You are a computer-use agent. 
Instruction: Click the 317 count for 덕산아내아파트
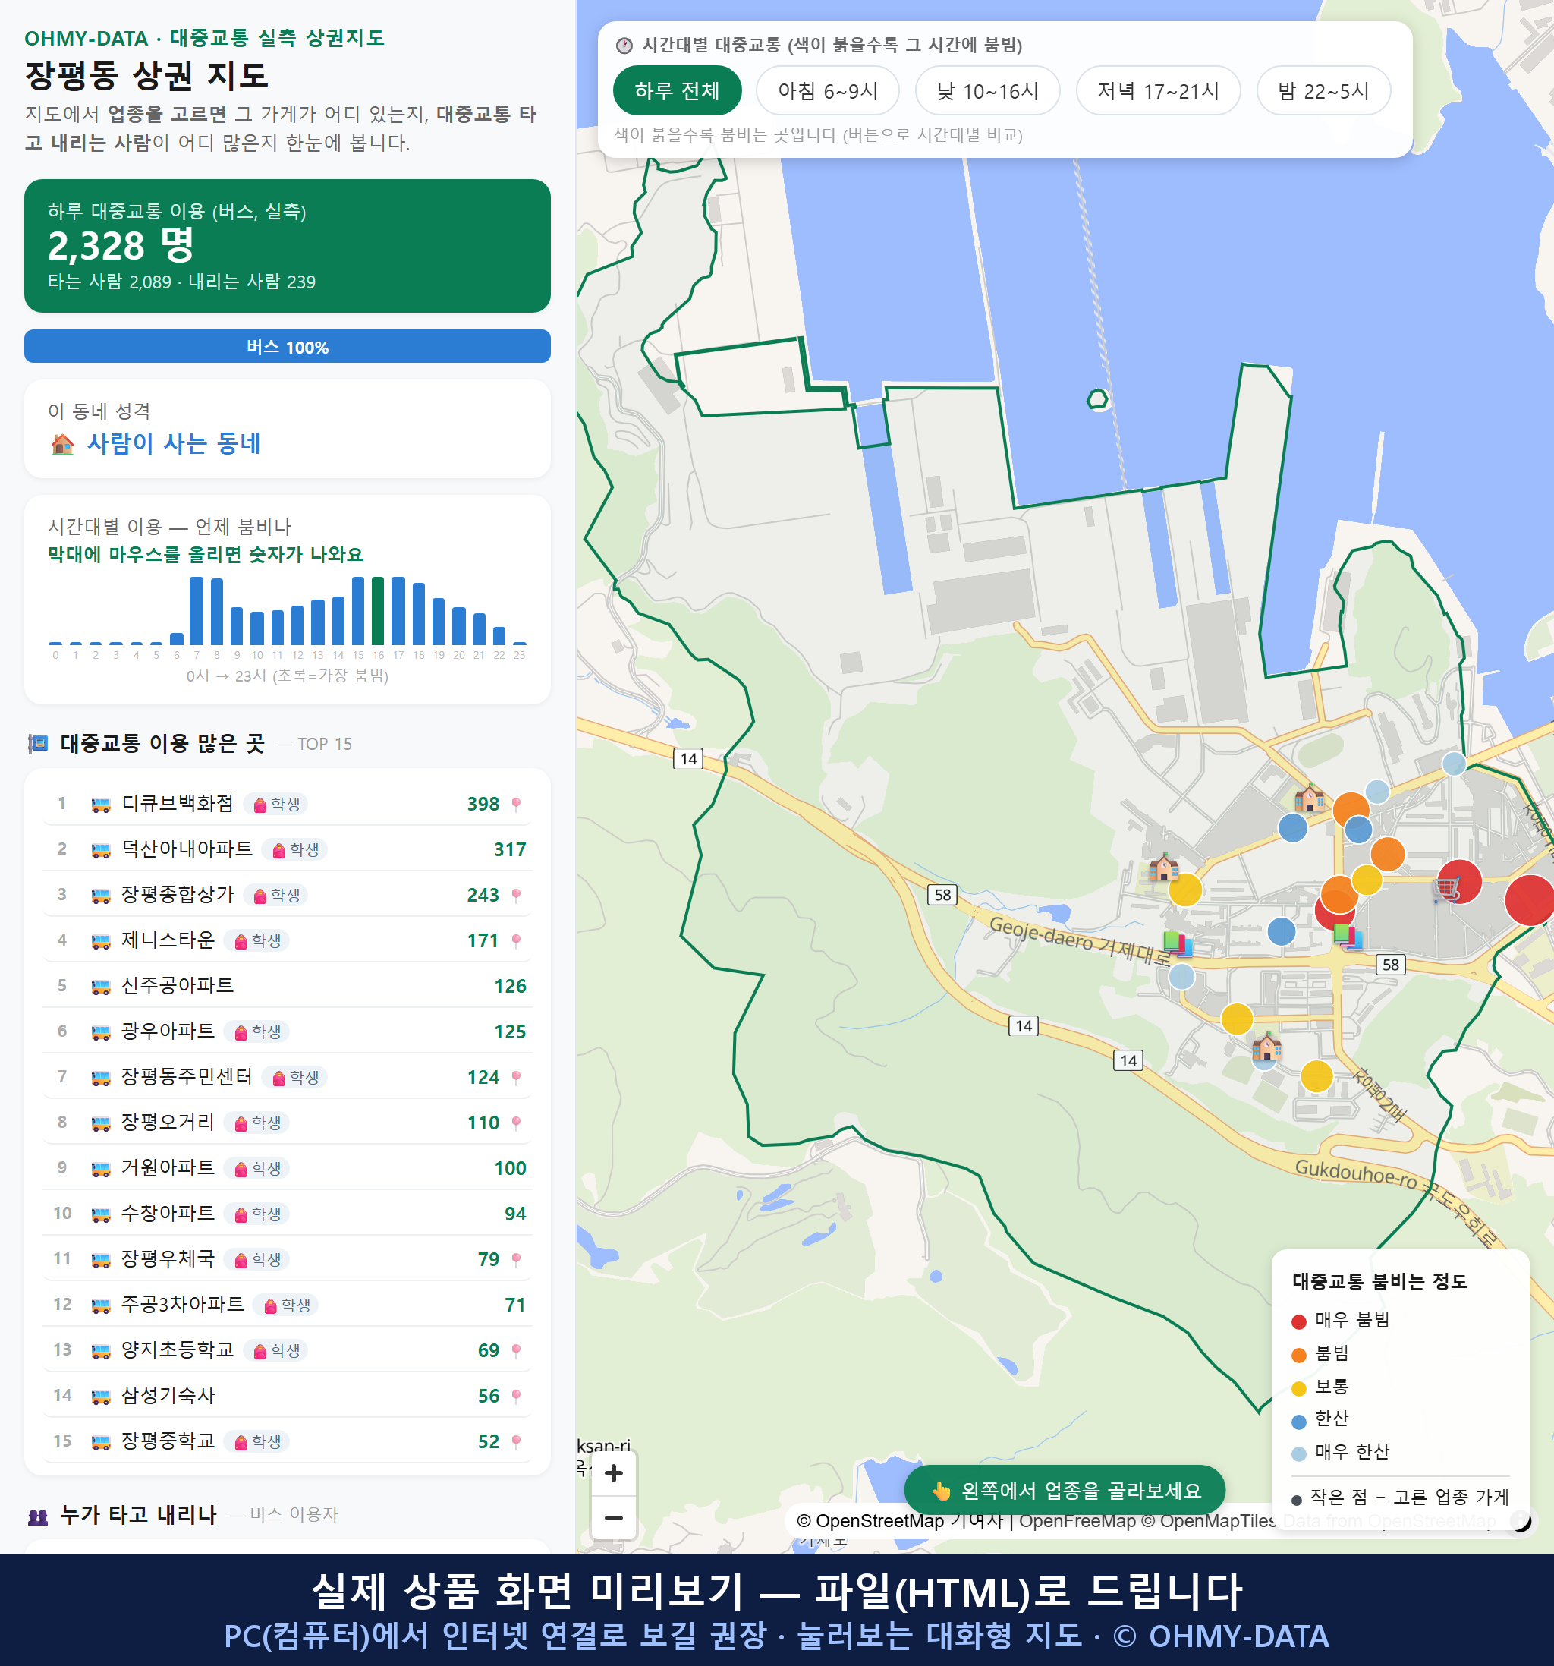click(510, 850)
